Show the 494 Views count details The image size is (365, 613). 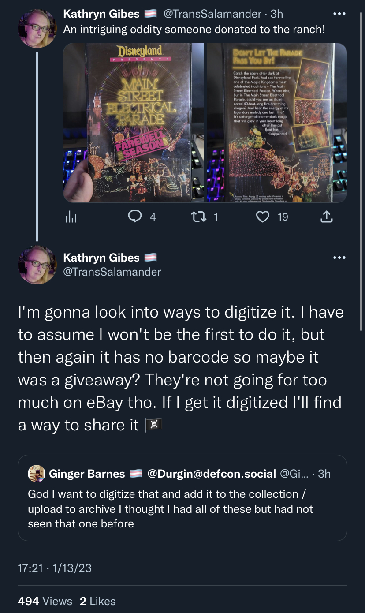coord(45,601)
